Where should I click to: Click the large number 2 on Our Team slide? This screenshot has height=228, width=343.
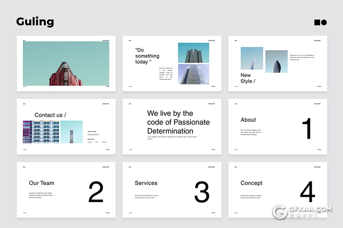(x=96, y=192)
